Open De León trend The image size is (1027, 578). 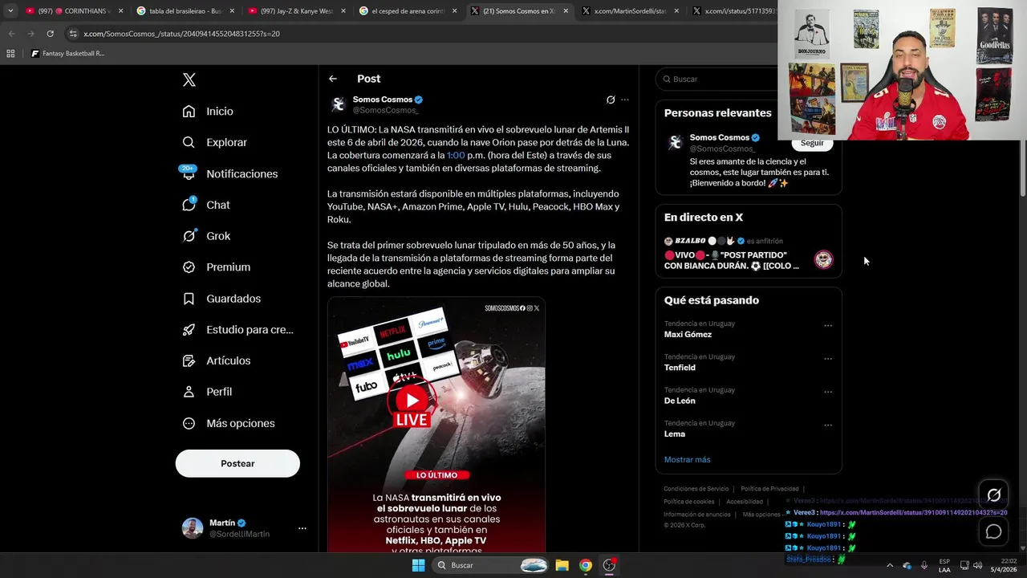[x=680, y=401]
